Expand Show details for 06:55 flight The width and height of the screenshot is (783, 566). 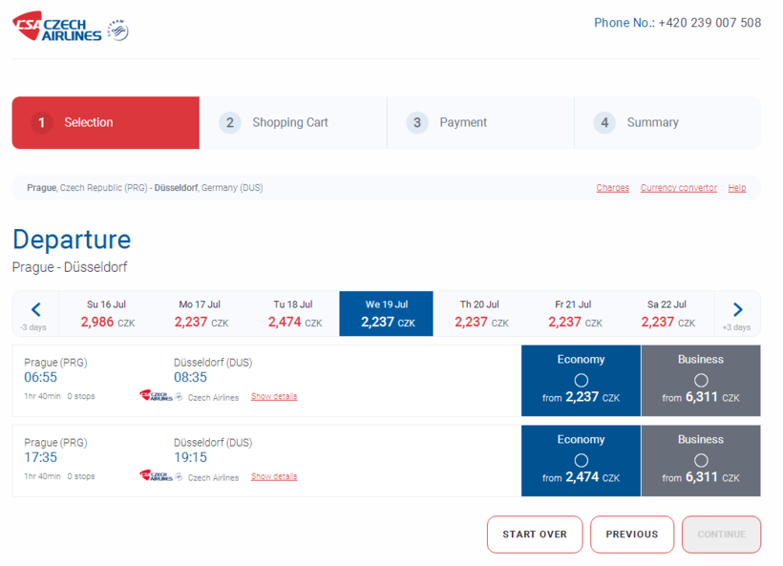click(274, 396)
